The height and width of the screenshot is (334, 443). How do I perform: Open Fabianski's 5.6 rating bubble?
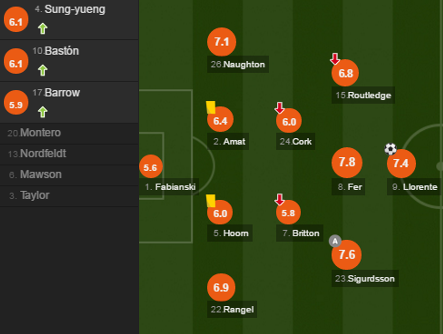tap(150, 168)
